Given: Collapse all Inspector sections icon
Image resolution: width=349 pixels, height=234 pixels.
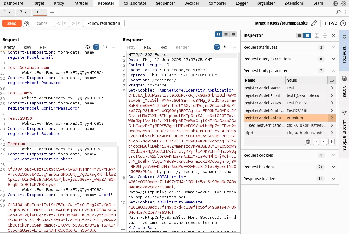Looking at the screenshot, I should point(325,36).
